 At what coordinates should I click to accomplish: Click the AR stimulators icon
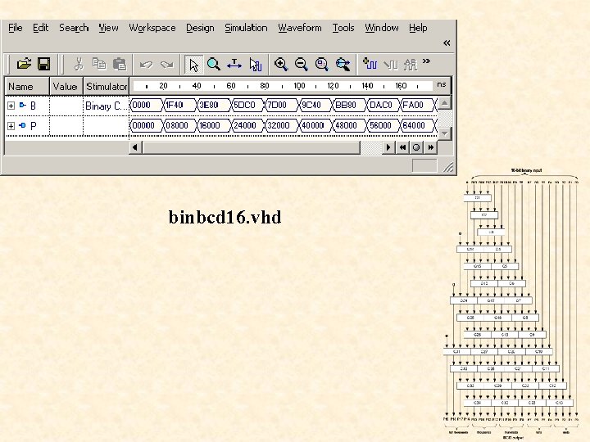411,65
